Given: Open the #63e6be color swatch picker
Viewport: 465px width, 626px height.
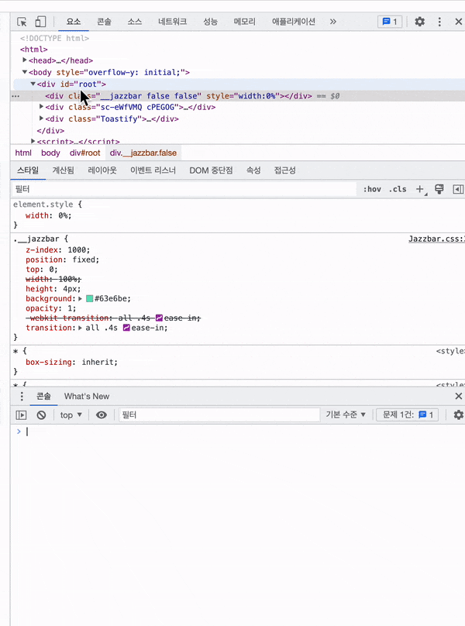Looking at the screenshot, I should coord(89,298).
